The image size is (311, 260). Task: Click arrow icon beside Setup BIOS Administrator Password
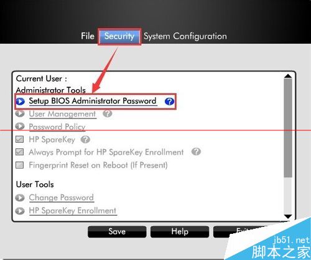click(21, 102)
